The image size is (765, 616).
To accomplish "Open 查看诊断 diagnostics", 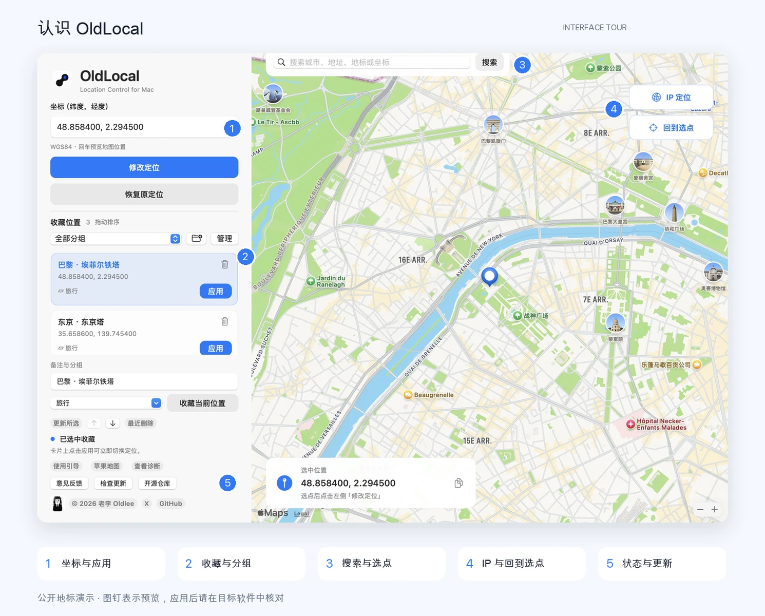I will coord(147,466).
